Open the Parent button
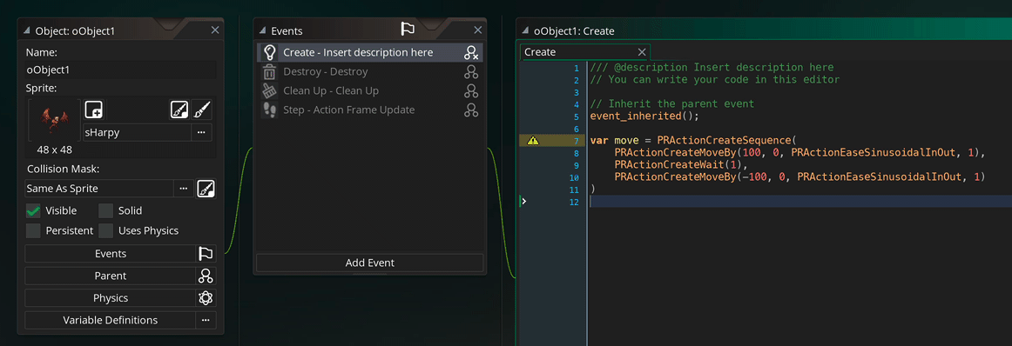 (x=111, y=276)
